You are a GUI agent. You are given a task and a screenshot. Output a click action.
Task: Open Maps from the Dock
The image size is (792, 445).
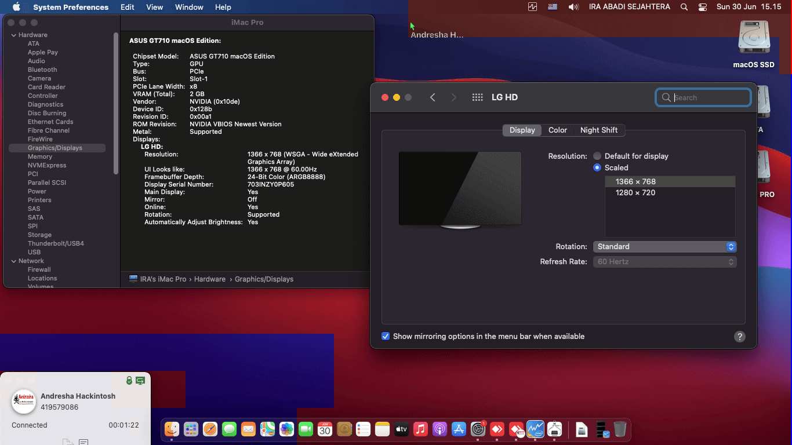coord(267,429)
